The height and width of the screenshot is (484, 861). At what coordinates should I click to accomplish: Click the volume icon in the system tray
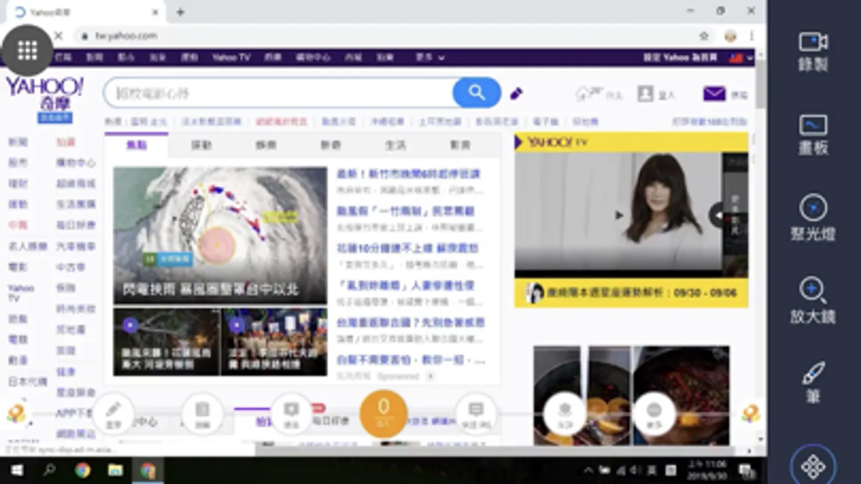click(635, 471)
